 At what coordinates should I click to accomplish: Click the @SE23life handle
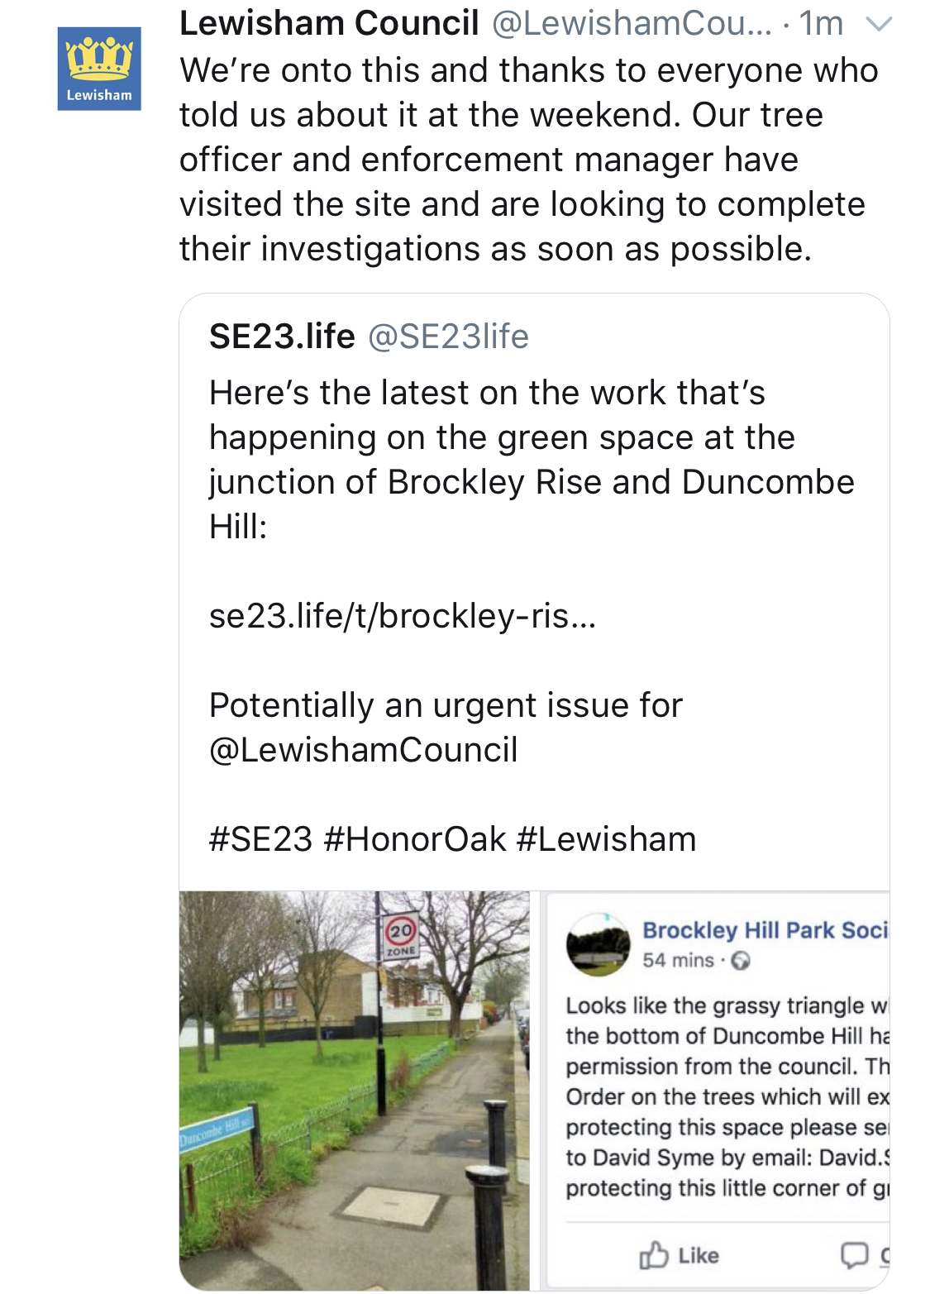(x=448, y=337)
